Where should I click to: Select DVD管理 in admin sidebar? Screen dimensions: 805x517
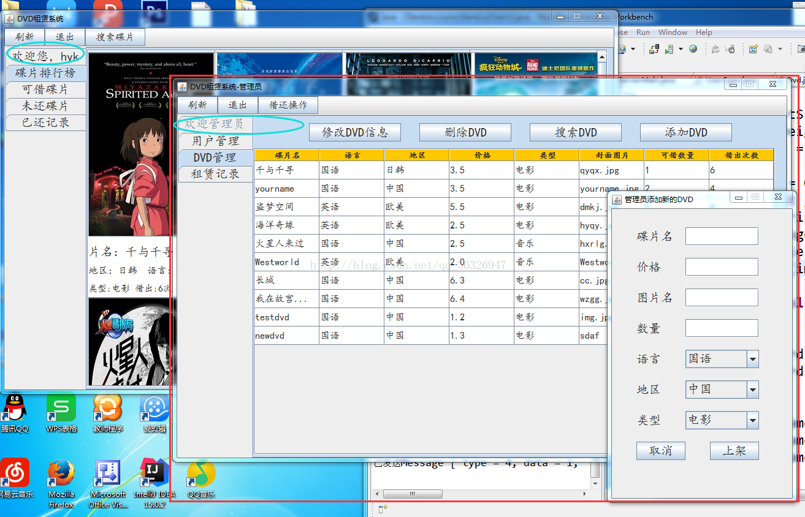pyautogui.click(x=215, y=157)
